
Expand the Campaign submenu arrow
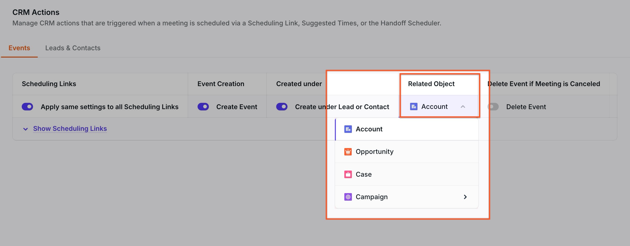click(x=465, y=197)
